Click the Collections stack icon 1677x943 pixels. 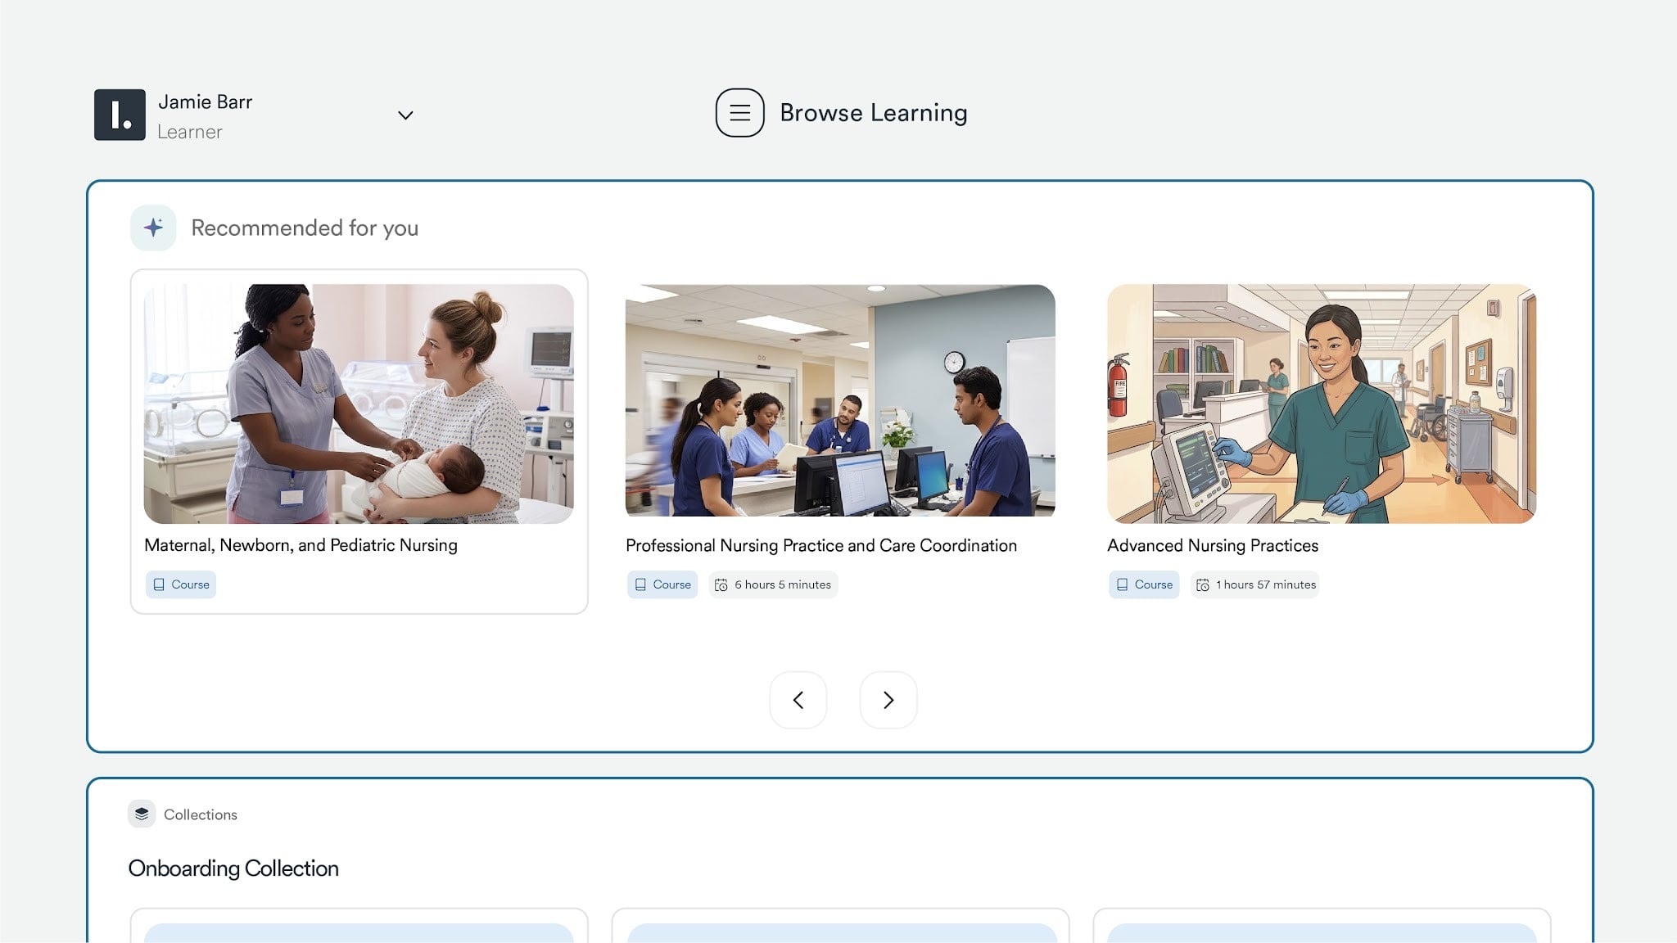[x=142, y=814]
